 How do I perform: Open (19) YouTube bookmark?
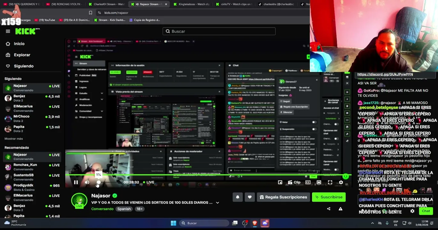pyautogui.click(x=45, y=20)
